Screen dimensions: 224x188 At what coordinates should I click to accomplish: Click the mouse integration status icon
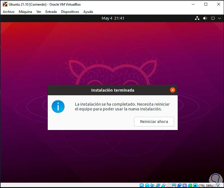pyautogui.click(x=190, y=185)
